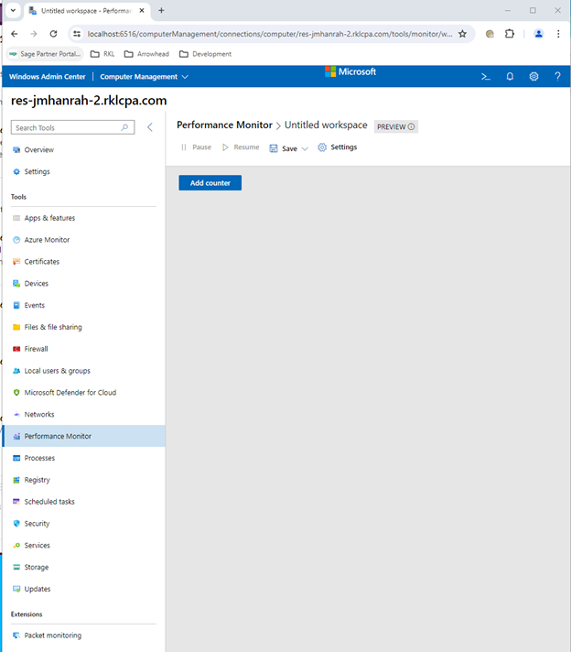Open Scheduled tasks tool
Viewport: 571px width, 652px height.
[84, 502]
